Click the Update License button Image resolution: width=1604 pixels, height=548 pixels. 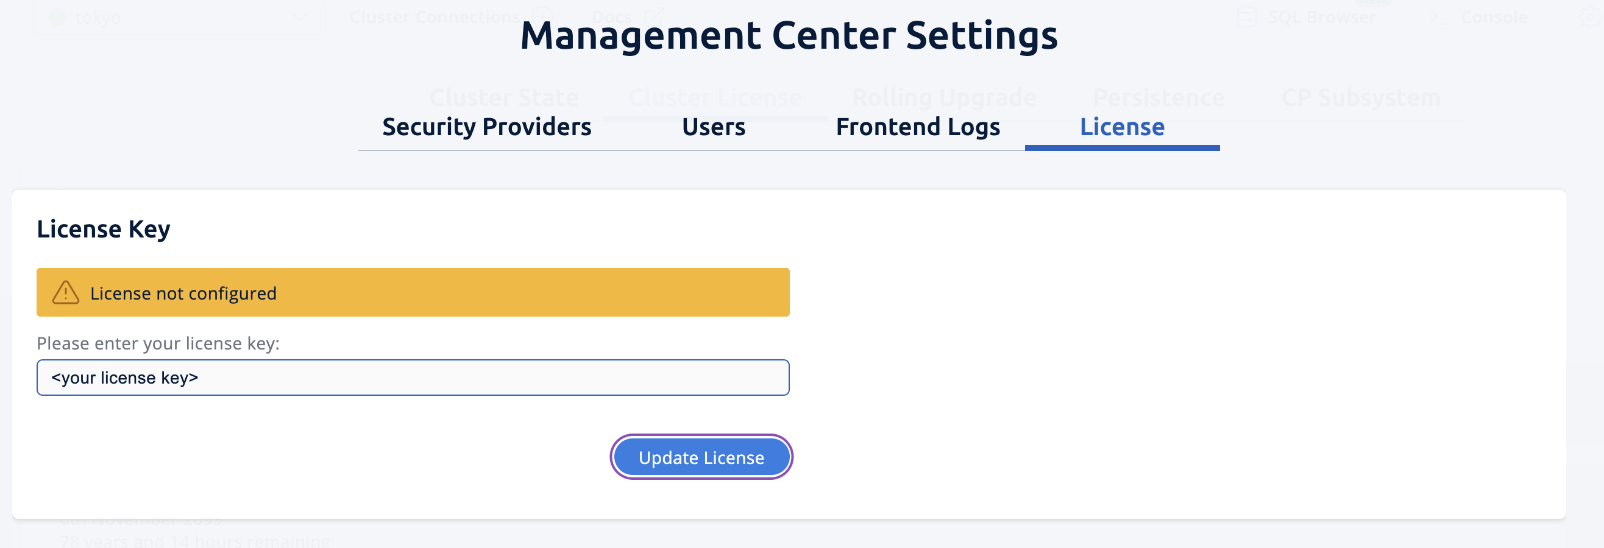tap(700, 457)
